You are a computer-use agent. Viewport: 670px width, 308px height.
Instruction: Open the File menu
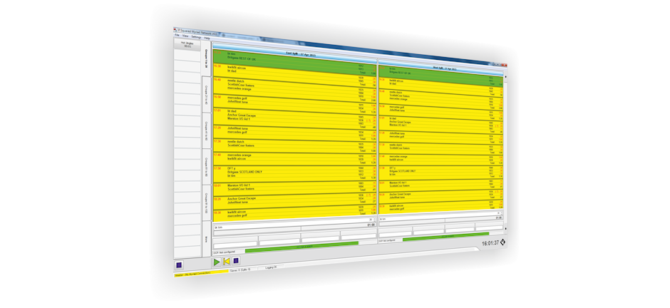pyautogui.click(x=177, y=36)
